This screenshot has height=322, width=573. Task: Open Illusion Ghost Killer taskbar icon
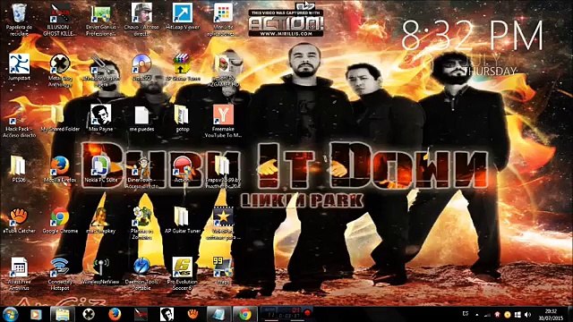141,314
